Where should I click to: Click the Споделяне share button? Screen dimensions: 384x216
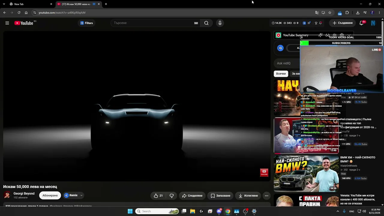(192, 196)
